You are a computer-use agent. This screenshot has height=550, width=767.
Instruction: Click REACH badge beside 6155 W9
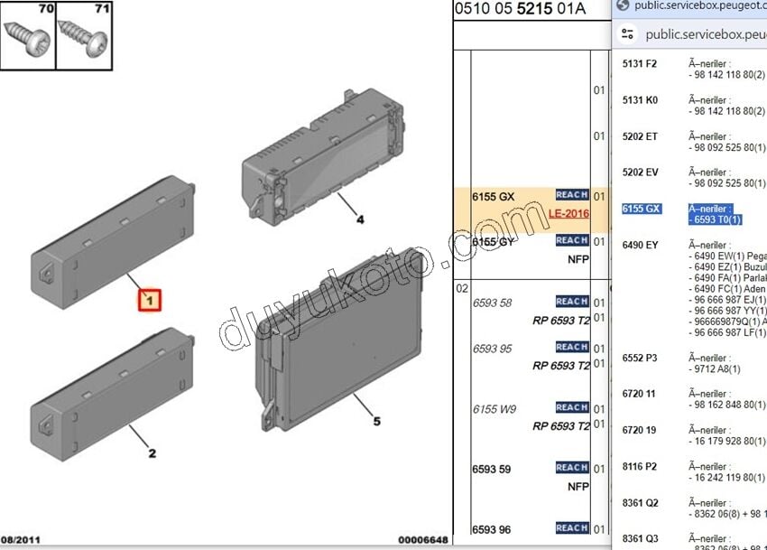click(x=571, y=407)
